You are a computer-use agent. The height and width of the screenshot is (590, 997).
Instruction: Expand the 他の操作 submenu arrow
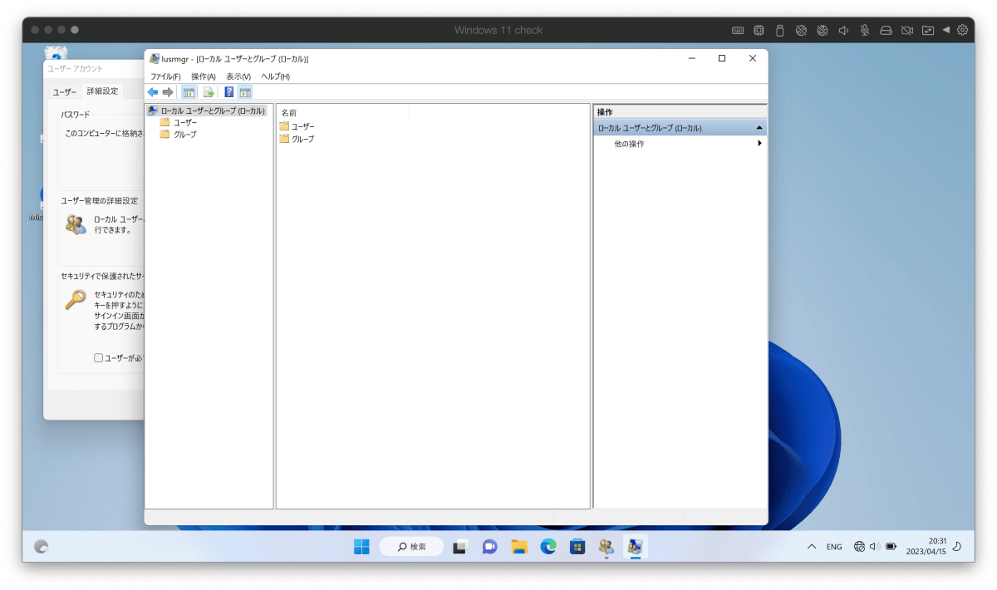[759, 144]
